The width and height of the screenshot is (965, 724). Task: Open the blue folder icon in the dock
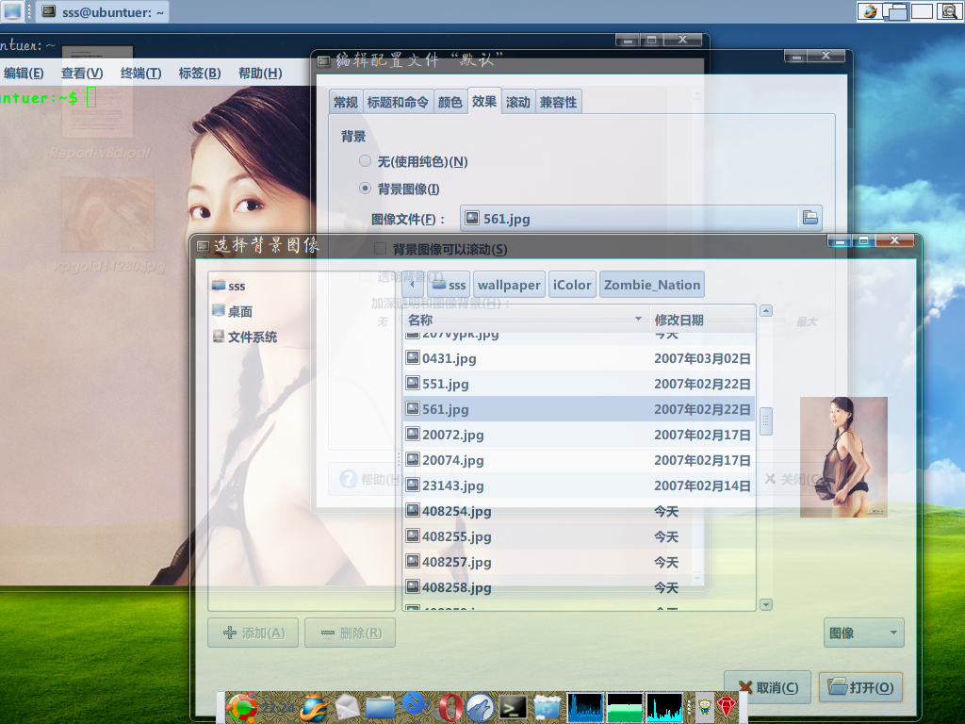(381, 708)
